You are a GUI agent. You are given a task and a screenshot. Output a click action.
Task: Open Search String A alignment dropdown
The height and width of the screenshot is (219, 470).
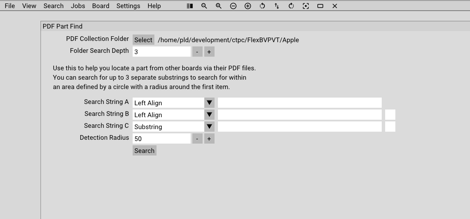tap(209, 103)
